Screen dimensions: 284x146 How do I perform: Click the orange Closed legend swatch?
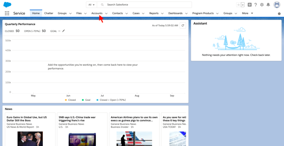pyautogui.click(x=66, y=100)
